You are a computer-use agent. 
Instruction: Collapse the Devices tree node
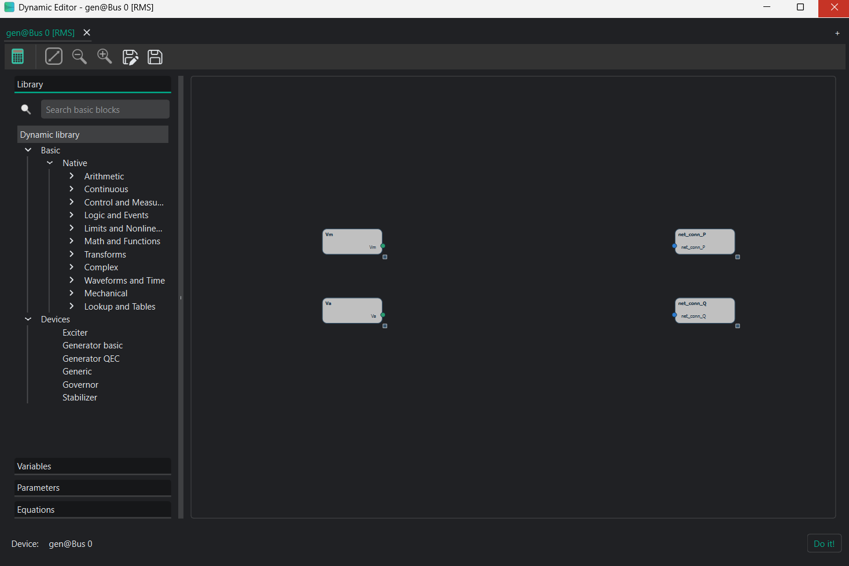(x=28, y=319)
